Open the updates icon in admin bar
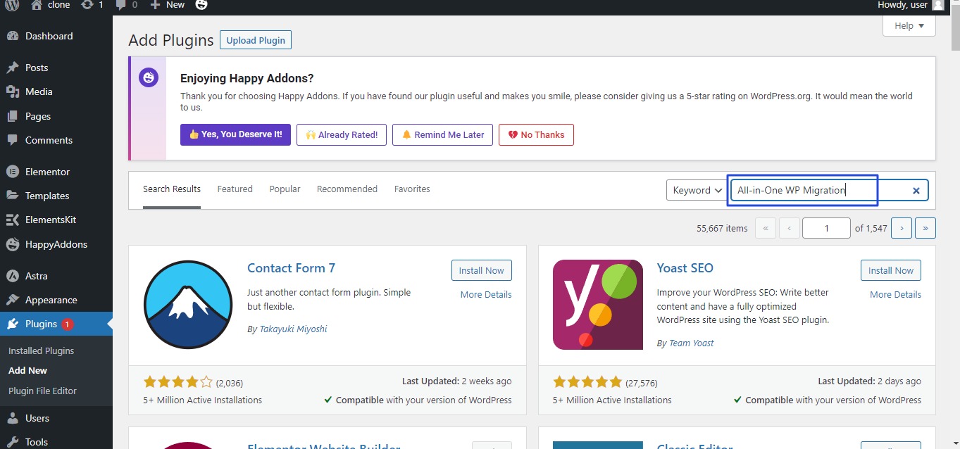The height and width of the screenshot is (449, 960). [87, 5]
